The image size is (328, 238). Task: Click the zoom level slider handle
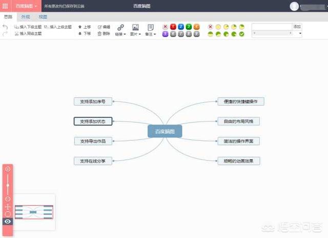pos(8,185)
